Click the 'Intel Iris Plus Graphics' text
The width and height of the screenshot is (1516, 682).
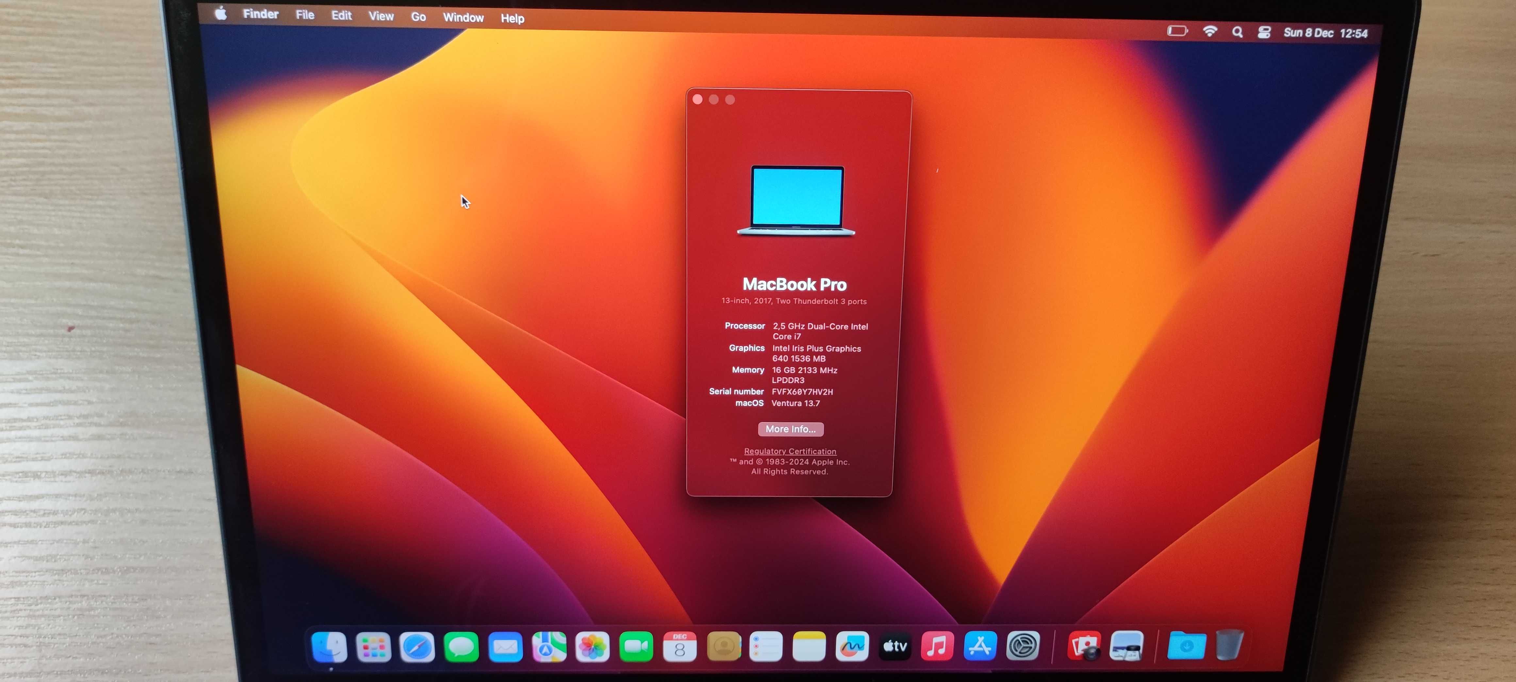pos(817,349)
